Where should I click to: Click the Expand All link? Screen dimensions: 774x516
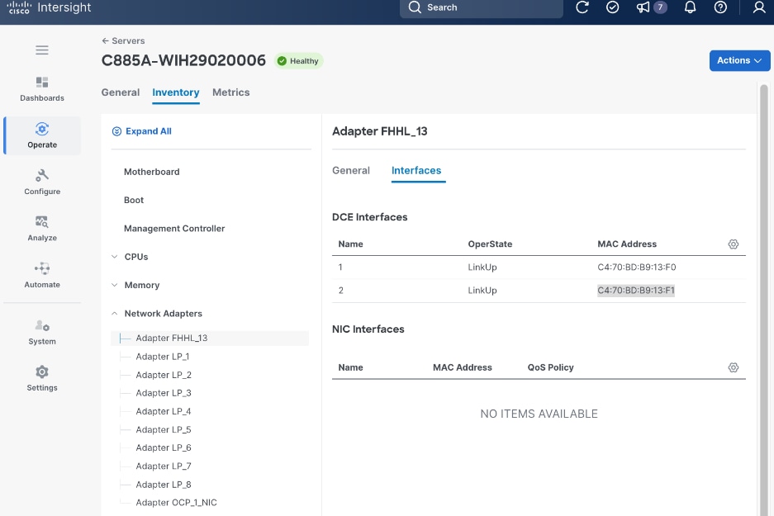click(148, 131)
